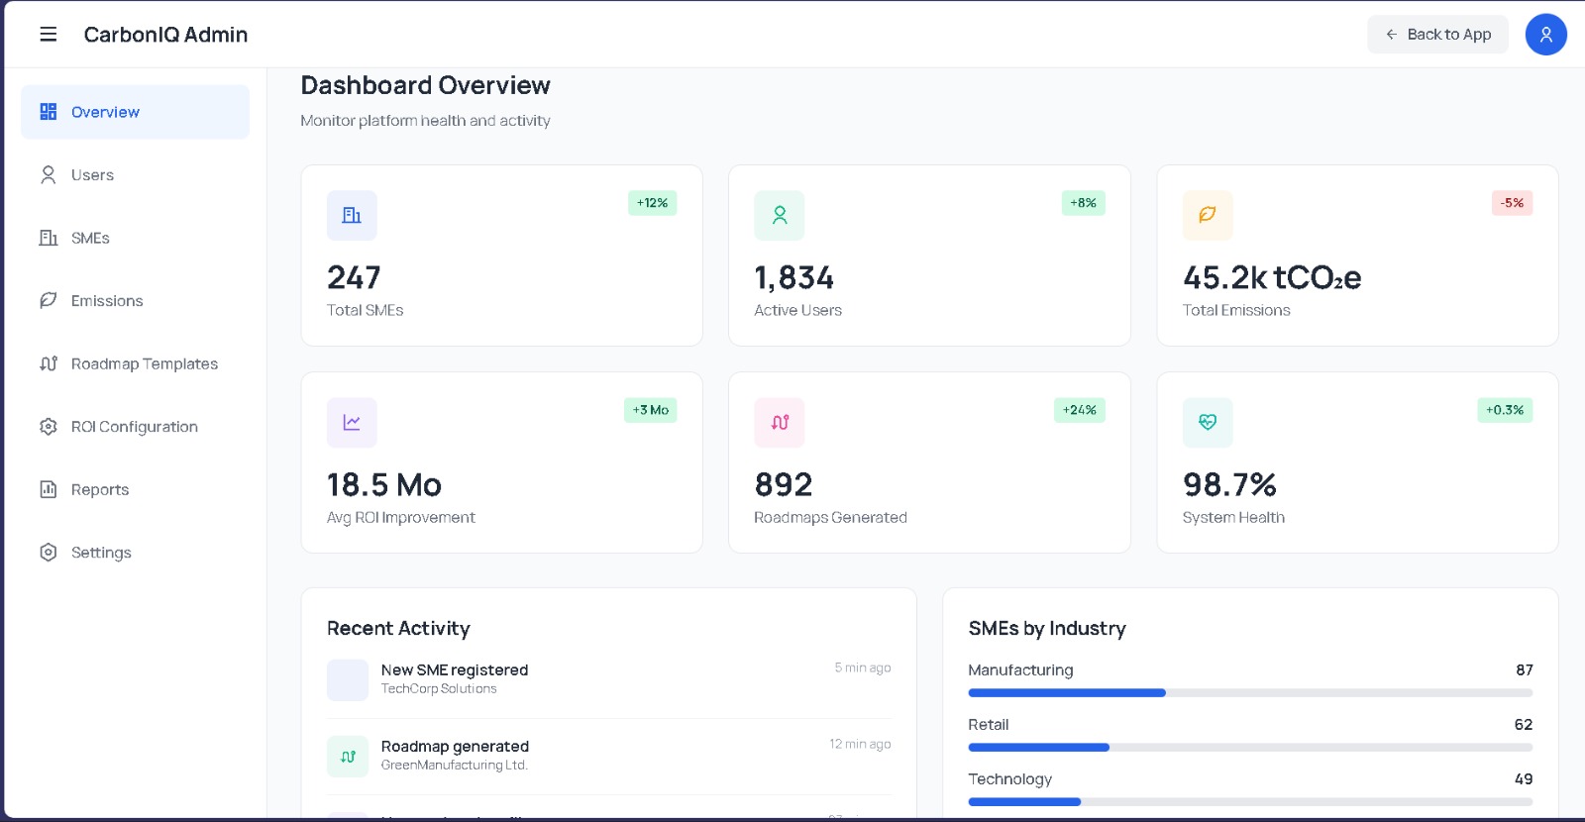Click the GreenManufacturing Ltd. text
The height and width of the screenshot is (822, 1585).
pyautogui.click(x=455, y=766)
